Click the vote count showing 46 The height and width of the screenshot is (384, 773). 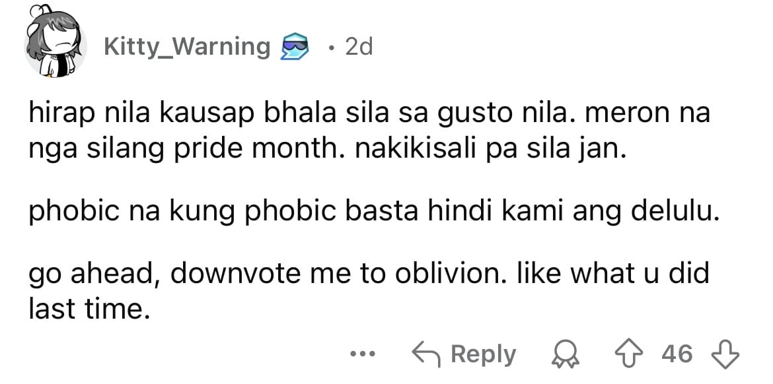pos(677,354)
